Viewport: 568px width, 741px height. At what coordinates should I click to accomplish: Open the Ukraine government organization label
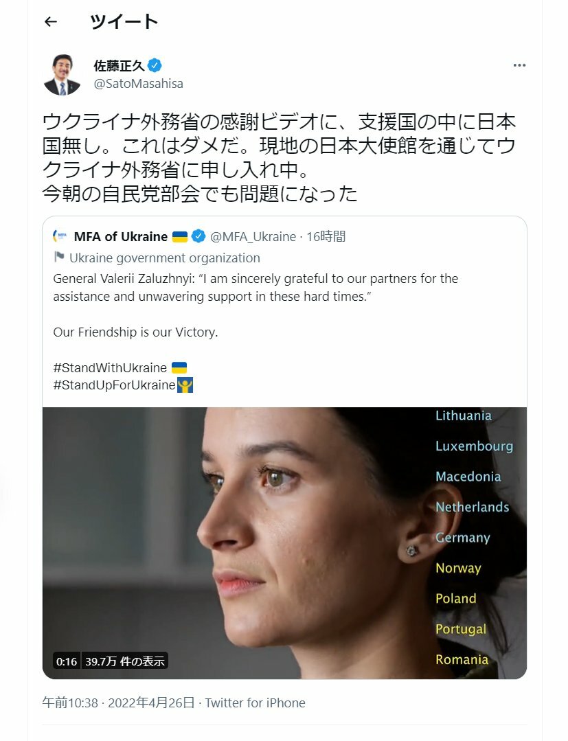pyautogui.click(x=164, y=258)
